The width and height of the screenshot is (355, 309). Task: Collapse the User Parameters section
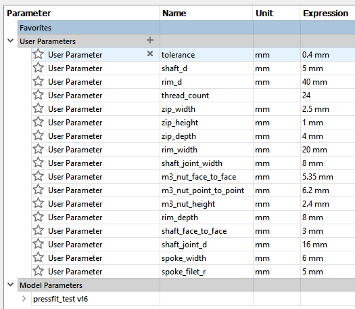coord(10,41)
